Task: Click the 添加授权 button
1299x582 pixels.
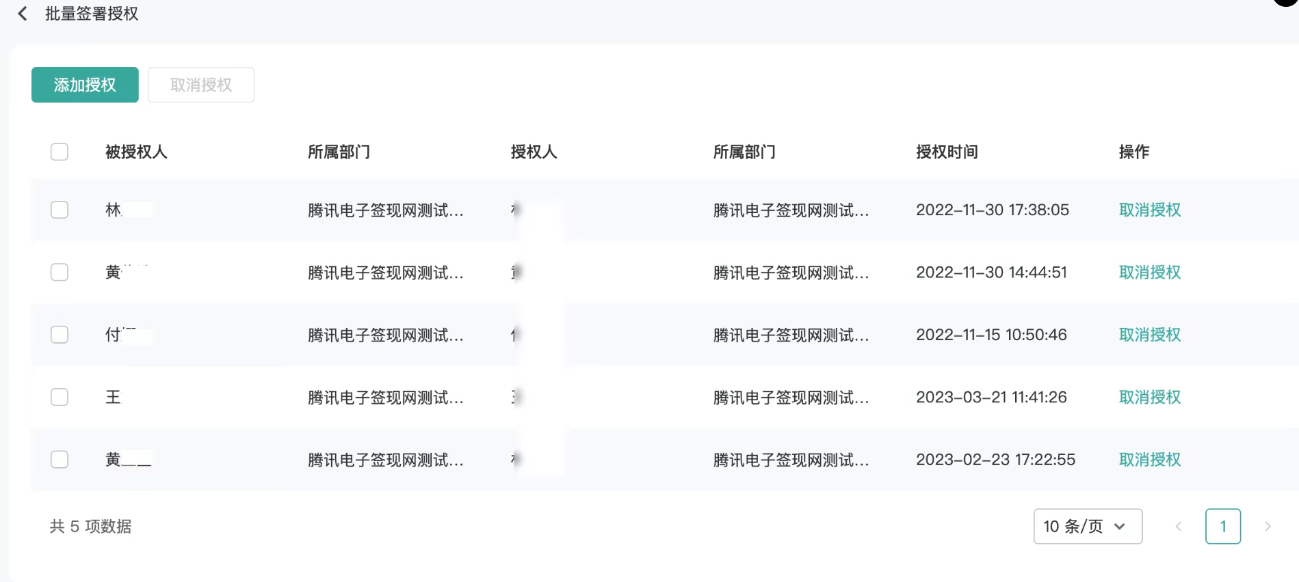Action: [84, 85]
